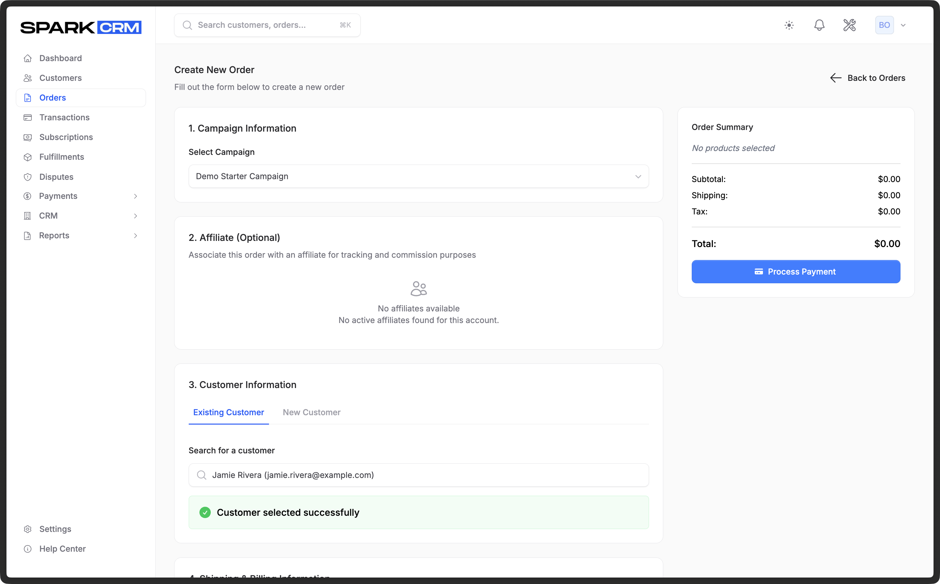Click the Disputes shield icon
Image resolution: width=940 pixels, height=584 pixels.
click(x=28, y=177)
